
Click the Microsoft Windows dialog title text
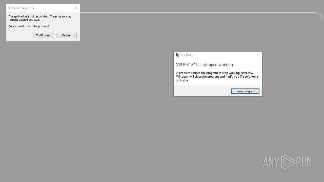[21, 8]
